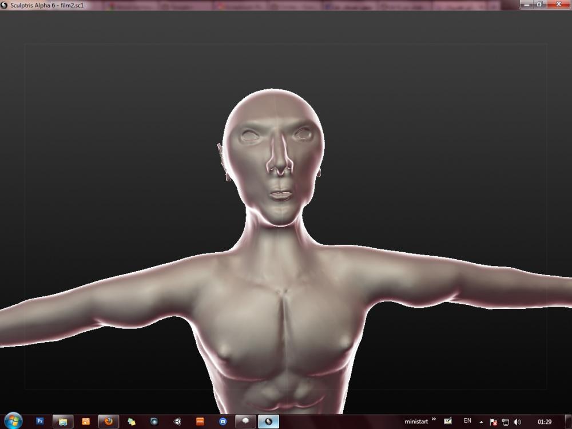Open the orange-red square taskbar app icon

200,422
